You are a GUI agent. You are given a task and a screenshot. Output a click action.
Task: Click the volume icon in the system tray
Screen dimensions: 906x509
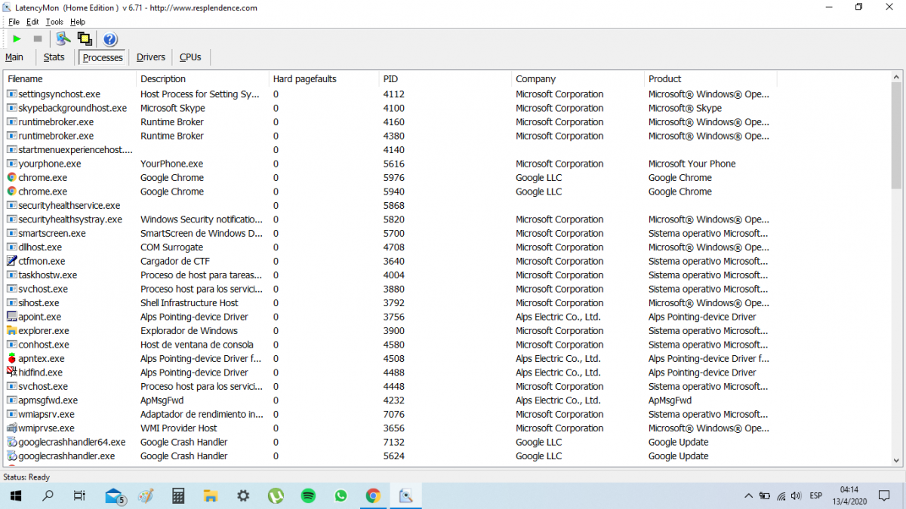[796, 495]
